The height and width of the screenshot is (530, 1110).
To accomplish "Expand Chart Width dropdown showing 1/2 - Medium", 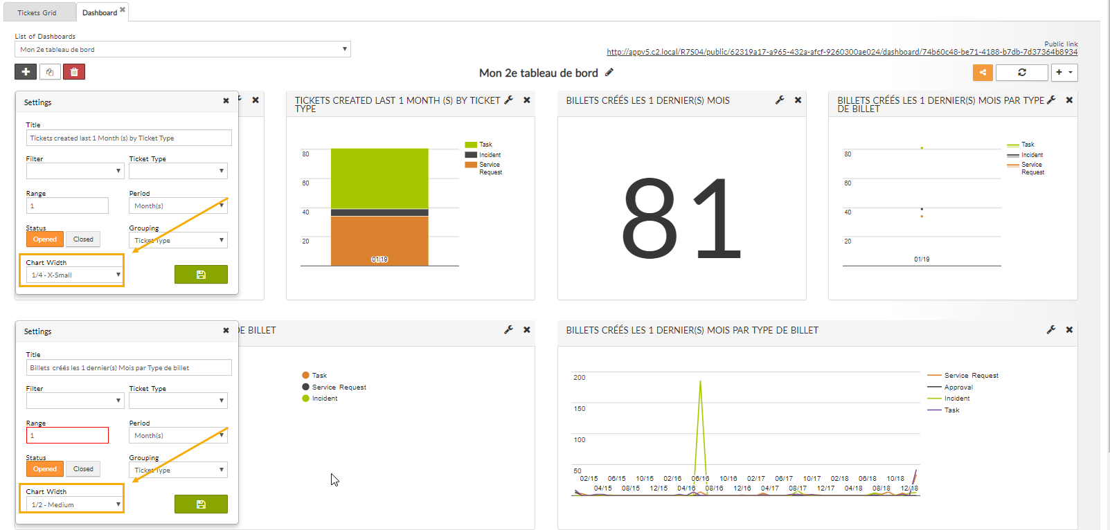I will click(x=75, y=505).
